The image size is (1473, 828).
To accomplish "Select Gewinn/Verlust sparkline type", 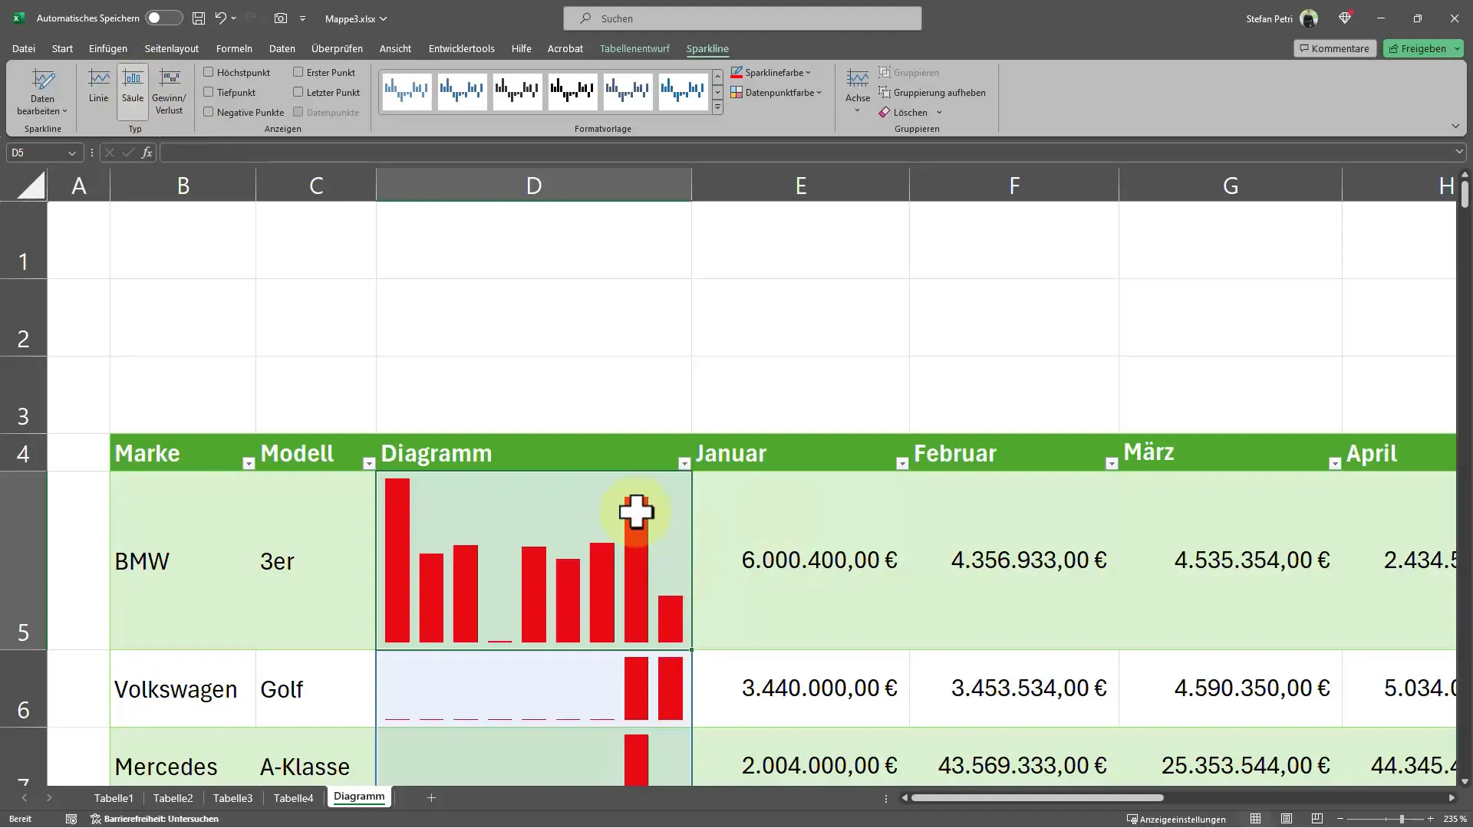I will 169,92.
